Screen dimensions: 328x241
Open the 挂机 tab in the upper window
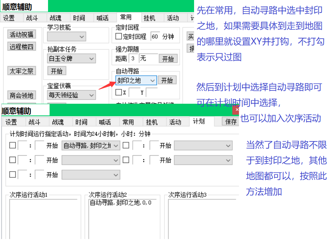[149, 18]
